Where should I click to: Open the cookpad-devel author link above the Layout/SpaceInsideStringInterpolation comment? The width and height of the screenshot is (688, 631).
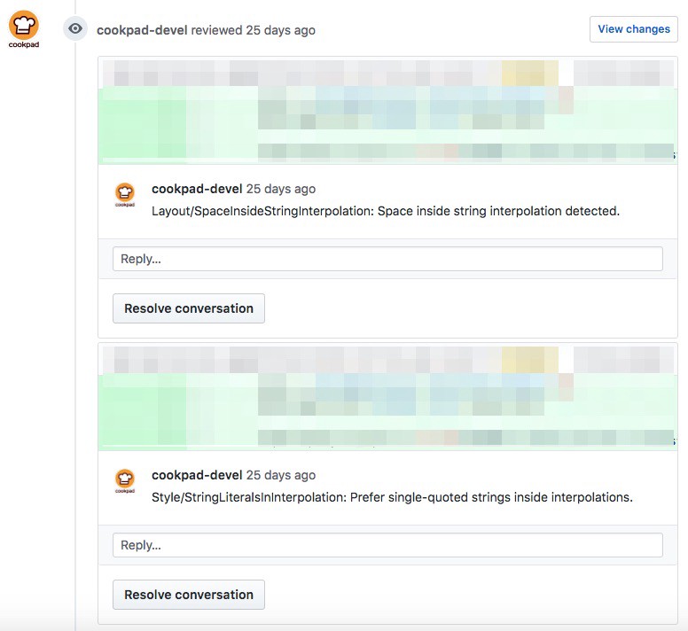click(x=197, y=189)
